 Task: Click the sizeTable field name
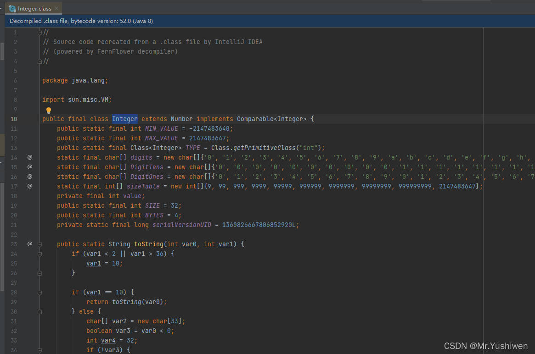143,186
